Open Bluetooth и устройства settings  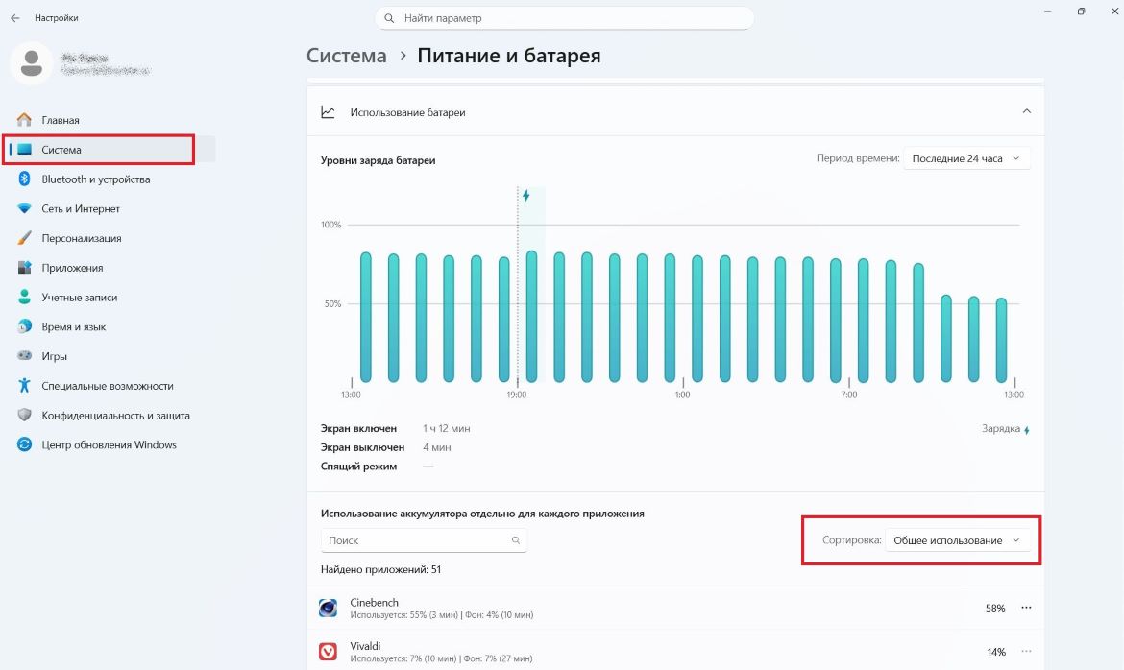pos(94,179)
